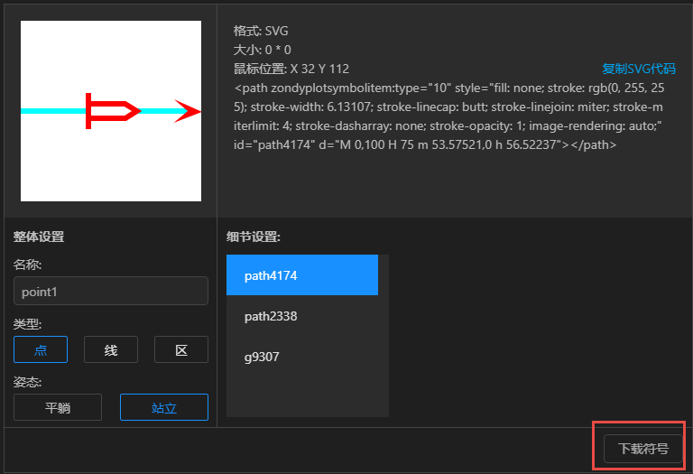Viewport: 693px width, 474px height.
Task: Select g9307 in the detail list
Action: click(x=302, y=357)
